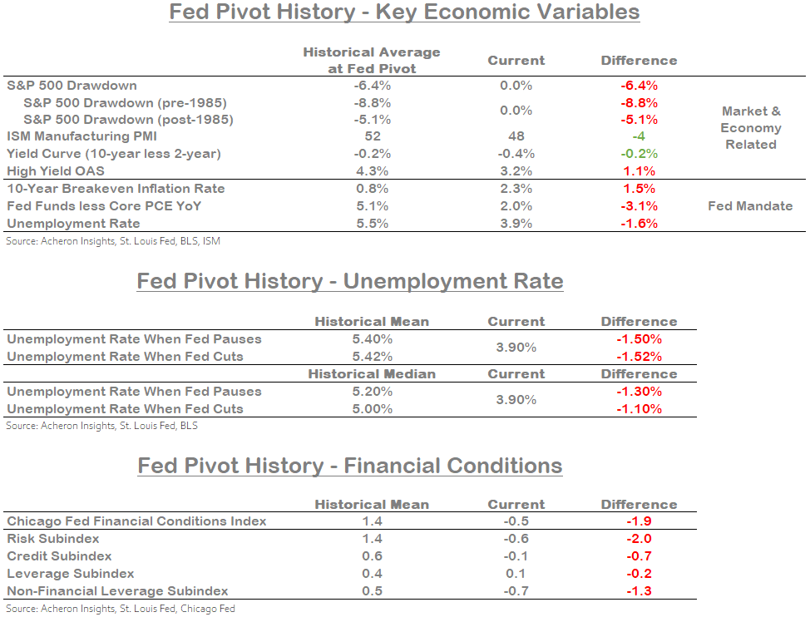Select the 'S&P 500 Drawdown (pre-1985)' row label
810x617 pixels.
126,102
